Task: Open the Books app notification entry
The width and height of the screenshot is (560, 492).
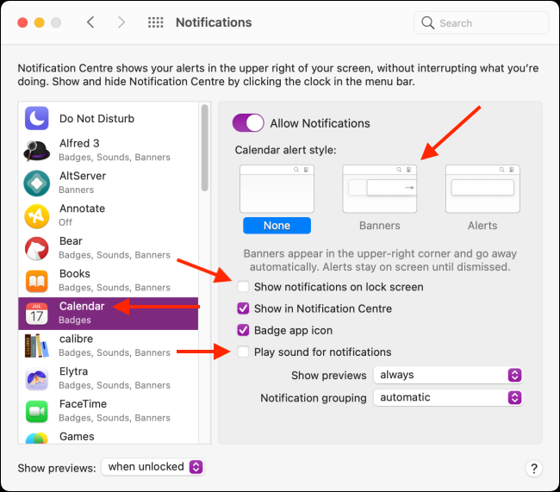Action: pyautogui.click(x=109, y=281)
